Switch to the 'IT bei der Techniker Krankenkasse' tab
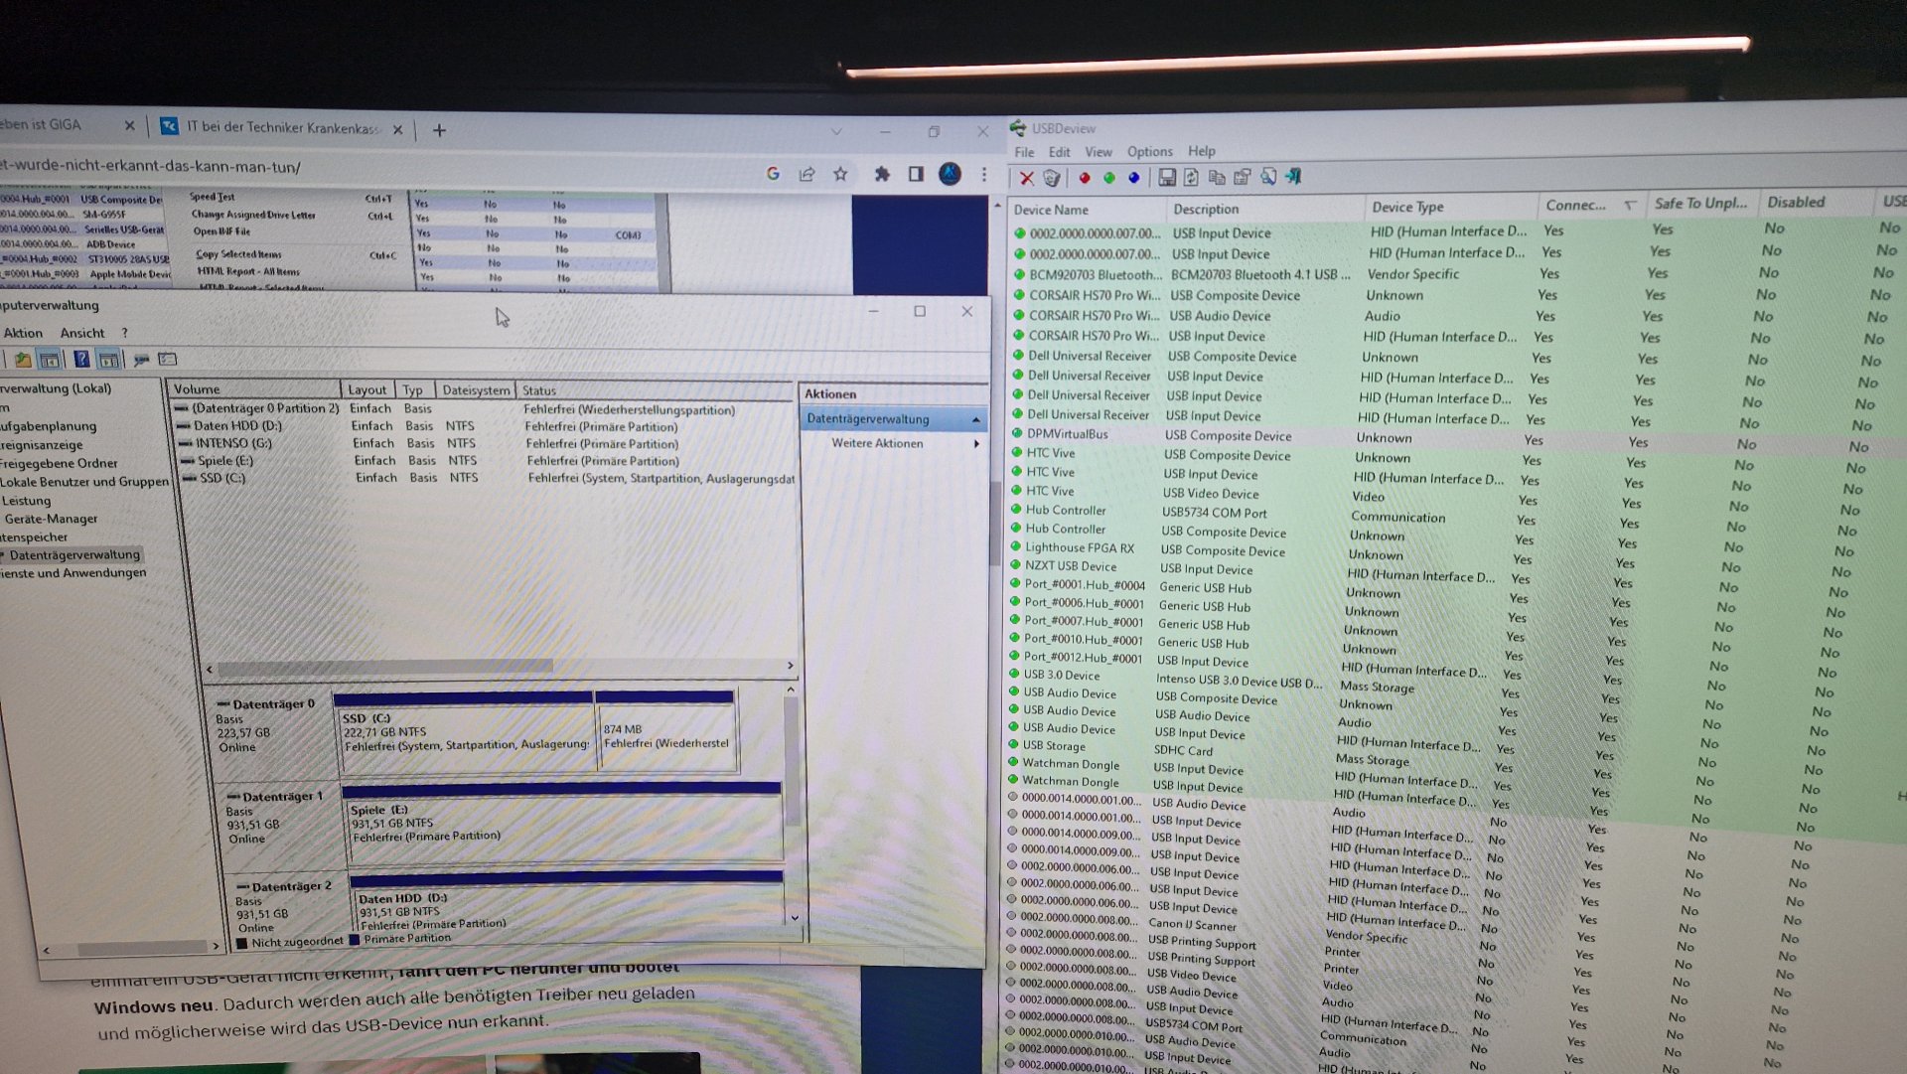 click(282, 127)
